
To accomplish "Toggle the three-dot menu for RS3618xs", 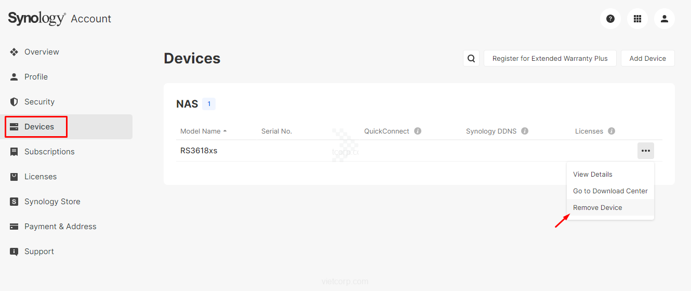I will click(646, 151).
